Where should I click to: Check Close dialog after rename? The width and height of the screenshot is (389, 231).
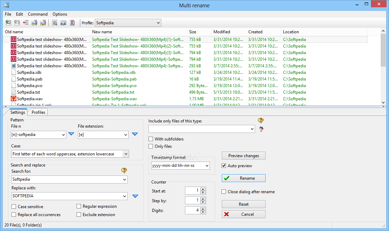click(224, 192)
